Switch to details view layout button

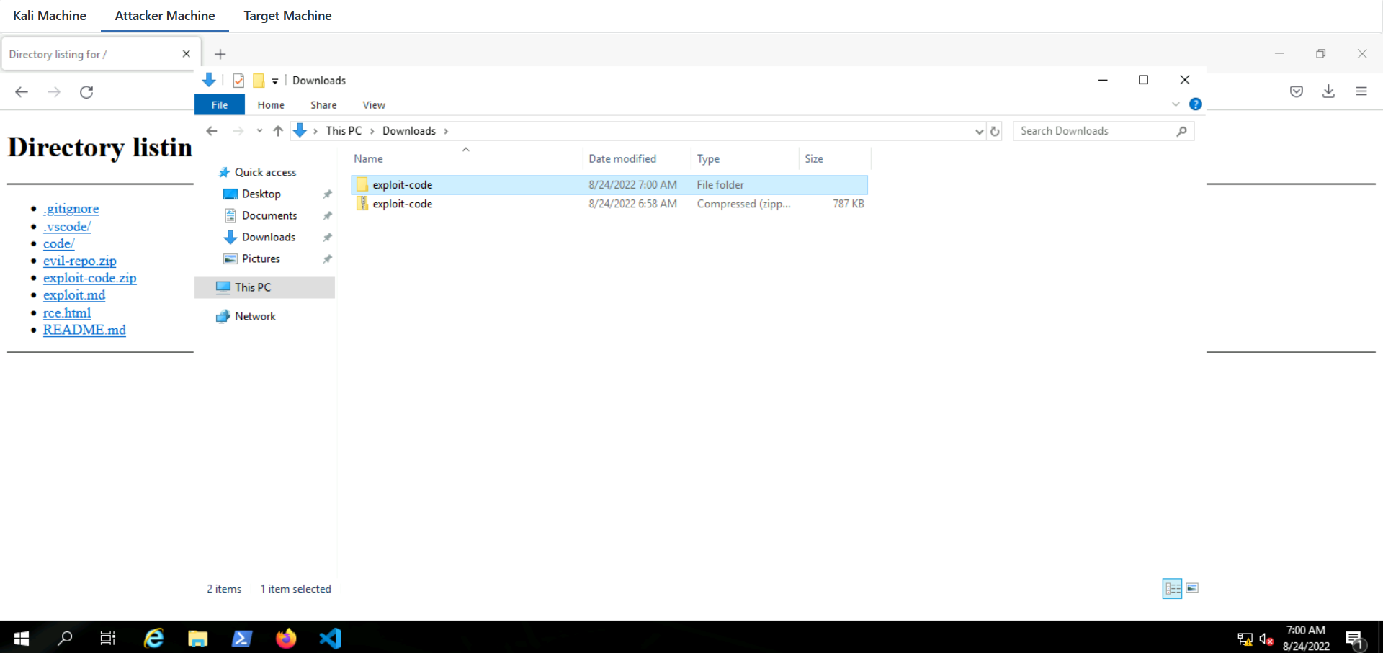(x=1172, y=588)
